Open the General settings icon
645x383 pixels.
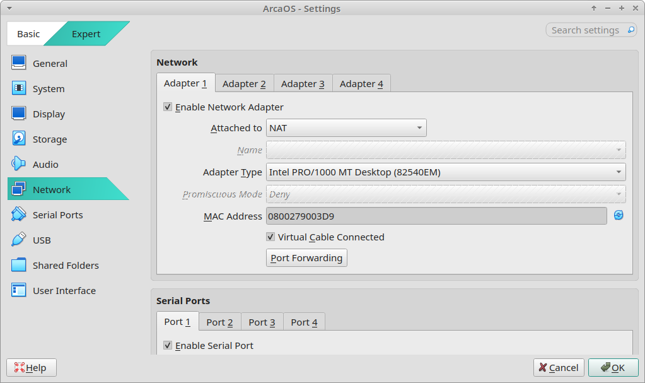[x=18, y=63]
